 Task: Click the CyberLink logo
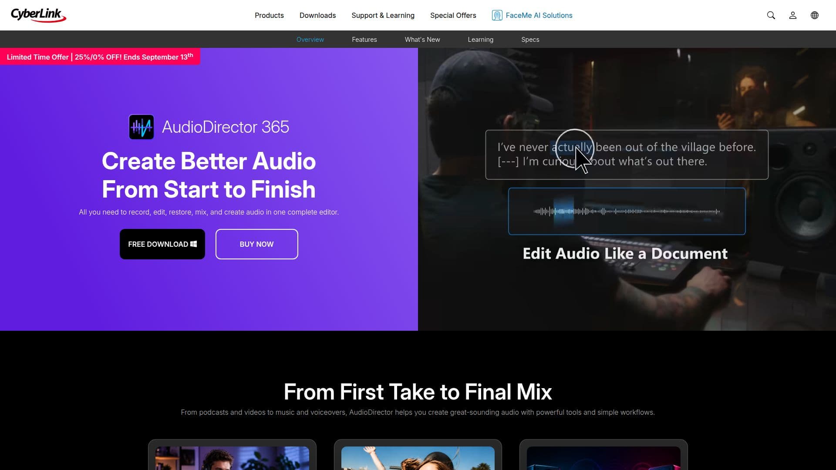click(38, 15)
